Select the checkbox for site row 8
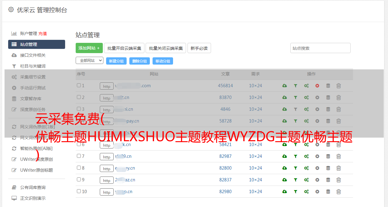This screenshot has height=207, width=388. point(79,168)
